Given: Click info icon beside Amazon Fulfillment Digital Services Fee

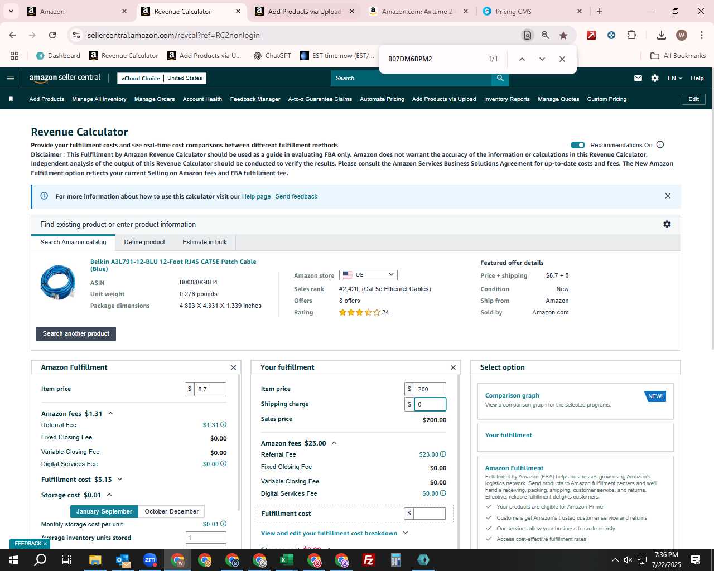Looking at the screenshot, I should 224,463.
